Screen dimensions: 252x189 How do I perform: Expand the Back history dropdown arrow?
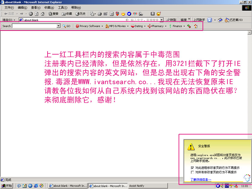click(x=17, y=14)
